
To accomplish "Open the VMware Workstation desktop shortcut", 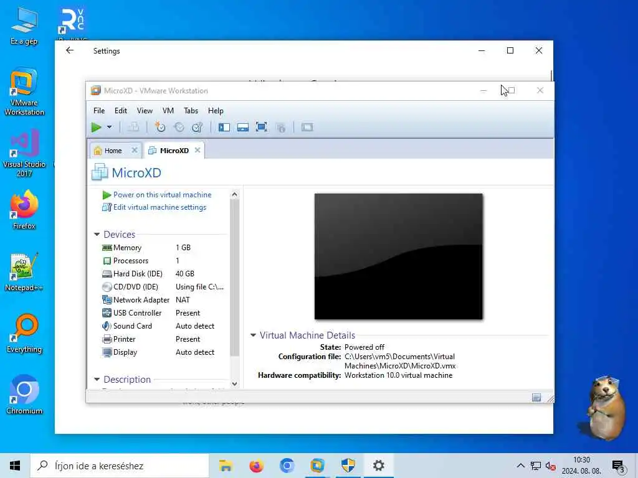I will tap(24, 92).
